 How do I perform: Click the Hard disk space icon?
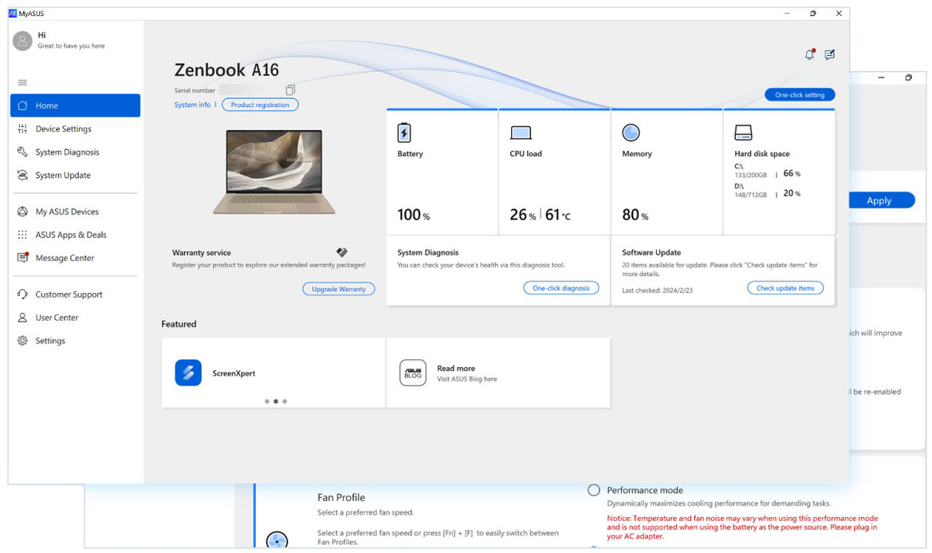pos(743,132)
